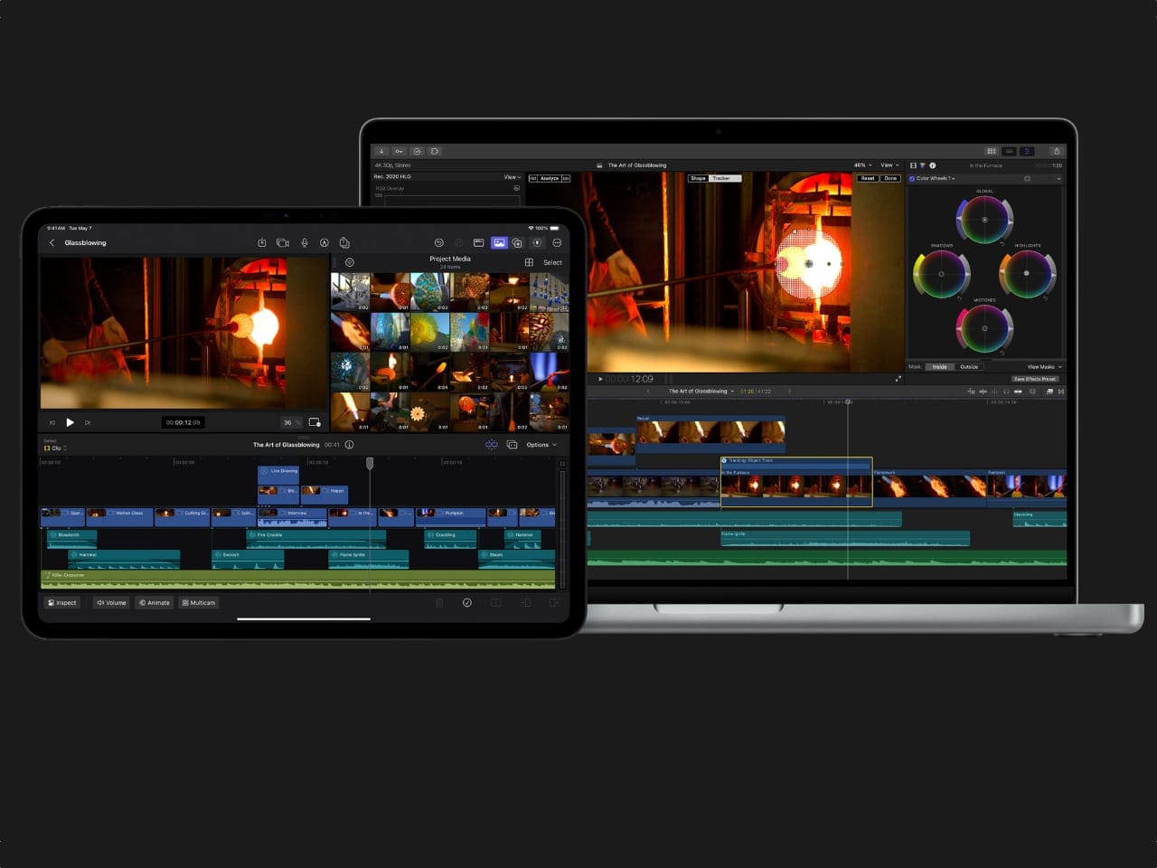Toggle the Color Wheels 1 checkbox
This screenshot has height=868, width=1157.
(x=912, y=178)
